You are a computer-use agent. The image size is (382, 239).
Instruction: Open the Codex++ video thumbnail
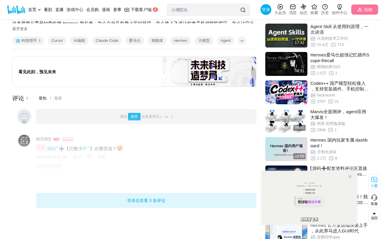(286, 92)
